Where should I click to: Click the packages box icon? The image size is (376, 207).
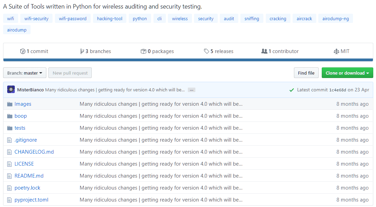pos(144,51)
